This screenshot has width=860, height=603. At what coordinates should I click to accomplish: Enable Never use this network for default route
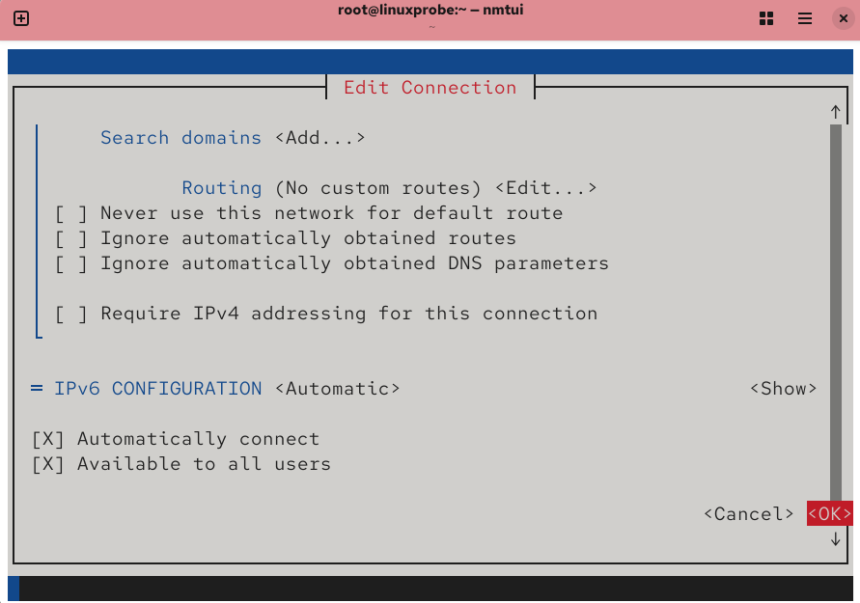(x=70, y=213)
